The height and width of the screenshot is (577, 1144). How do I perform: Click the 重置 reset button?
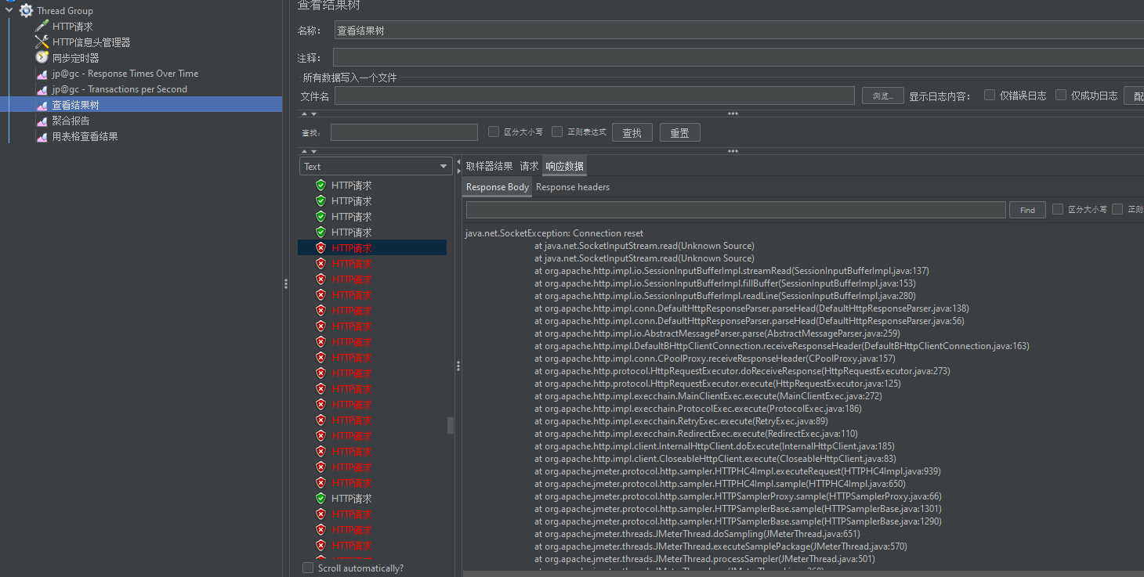pos(680,133)
